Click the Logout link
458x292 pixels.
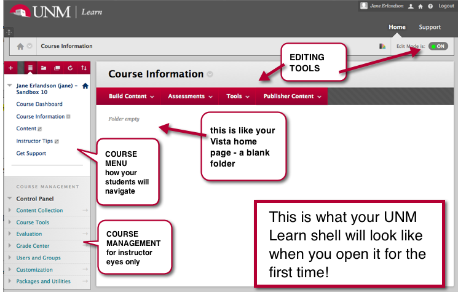pyautogui.click(x=446, y=6)
